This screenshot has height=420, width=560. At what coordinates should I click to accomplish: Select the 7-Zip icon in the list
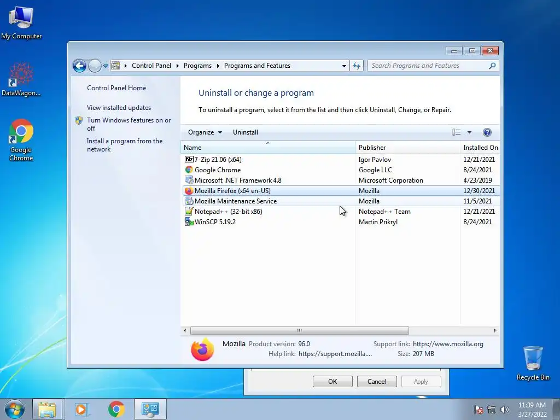point(189,159)
